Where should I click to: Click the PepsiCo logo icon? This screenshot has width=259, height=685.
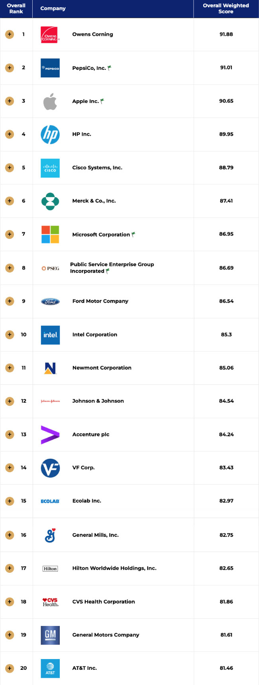(x=50, y=68)
